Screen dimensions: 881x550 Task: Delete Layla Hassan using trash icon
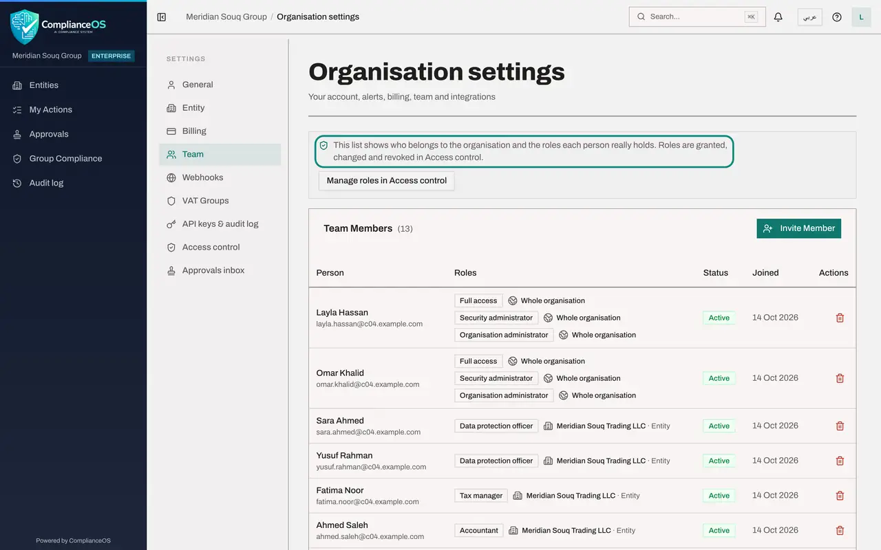click(840, 318)
